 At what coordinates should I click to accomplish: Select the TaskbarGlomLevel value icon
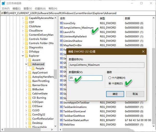[x=61, y=111]
